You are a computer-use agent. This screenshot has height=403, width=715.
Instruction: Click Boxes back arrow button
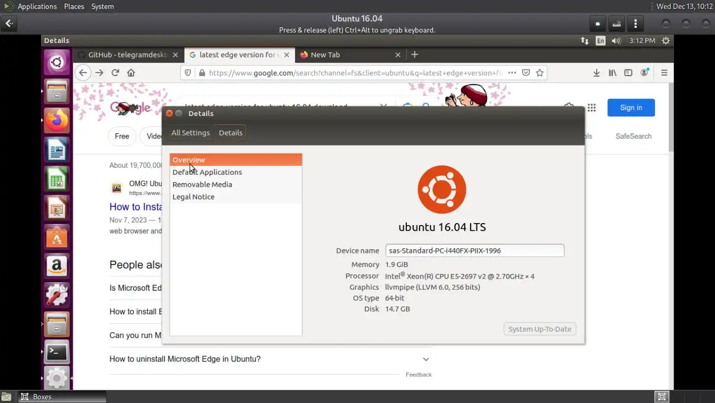pyautogui.click(x=9, y=24)
